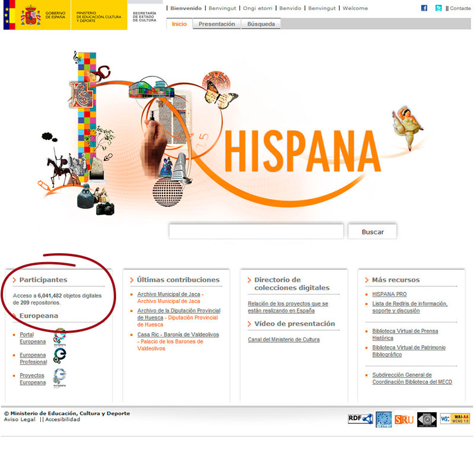
Task: Choose the Bienvenido language option
Action: point(186,8)
